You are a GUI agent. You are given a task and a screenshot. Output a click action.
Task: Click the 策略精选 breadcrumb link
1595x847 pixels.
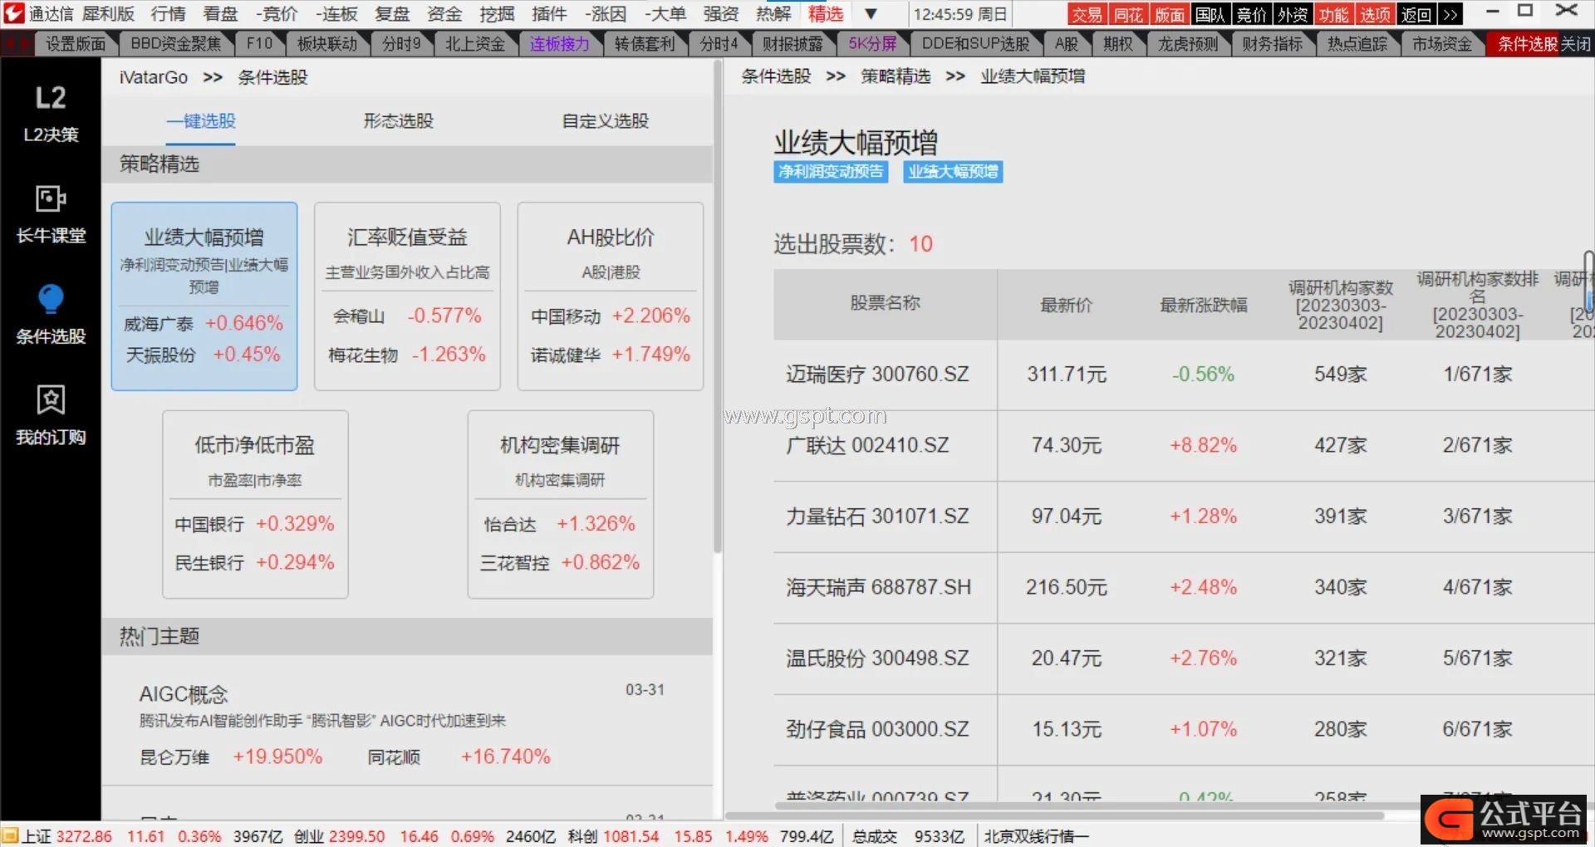coord(896,76)
